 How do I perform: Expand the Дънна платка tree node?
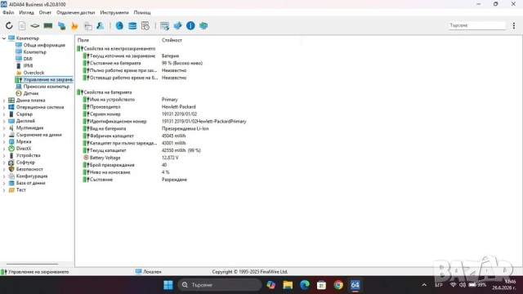coord(4,100)
